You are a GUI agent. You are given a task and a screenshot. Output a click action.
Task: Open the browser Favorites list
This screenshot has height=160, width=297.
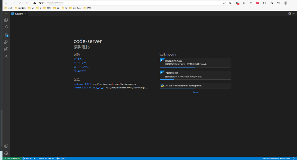pos(272,3)
